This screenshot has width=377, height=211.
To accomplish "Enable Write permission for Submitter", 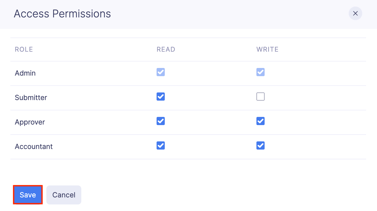I will point(261,97).
